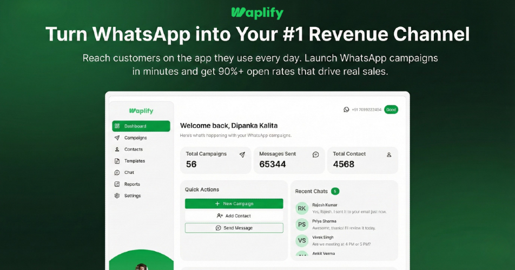The width and height of the screenshot is (515, 270).
Task: Click the Recent Chats count badge 5
Action: pos(335,191)
